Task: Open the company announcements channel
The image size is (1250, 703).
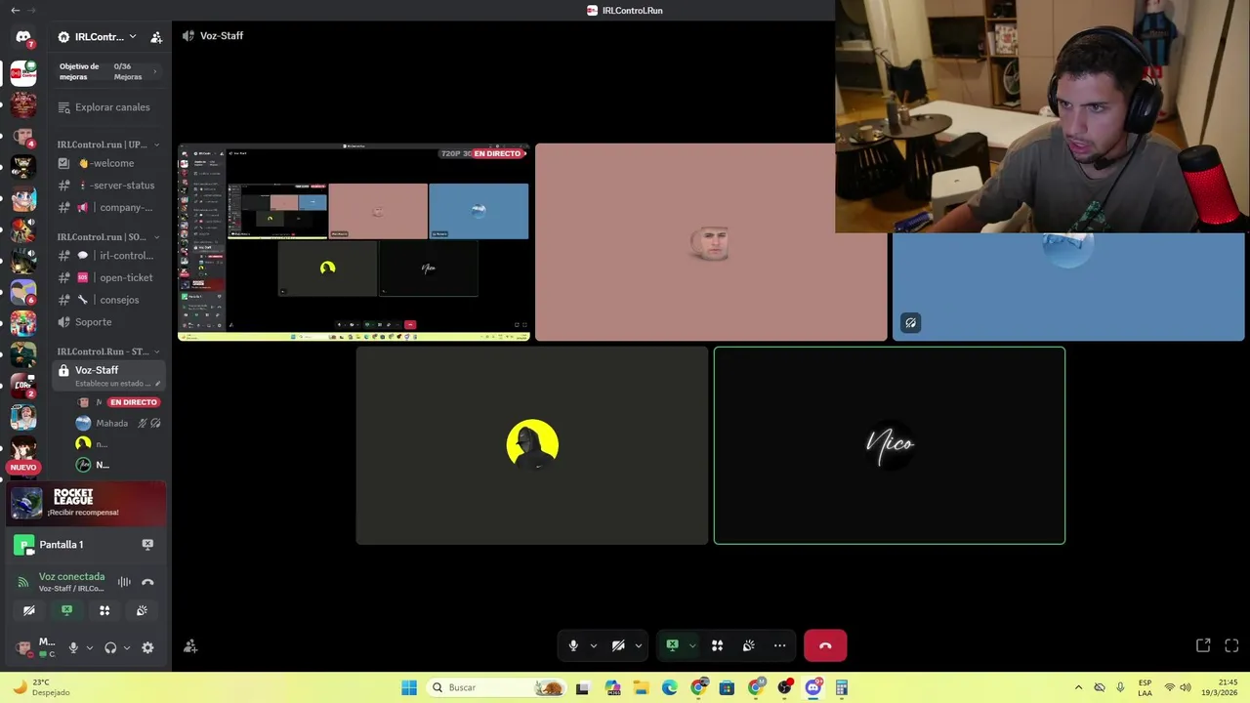Action: 107,208
